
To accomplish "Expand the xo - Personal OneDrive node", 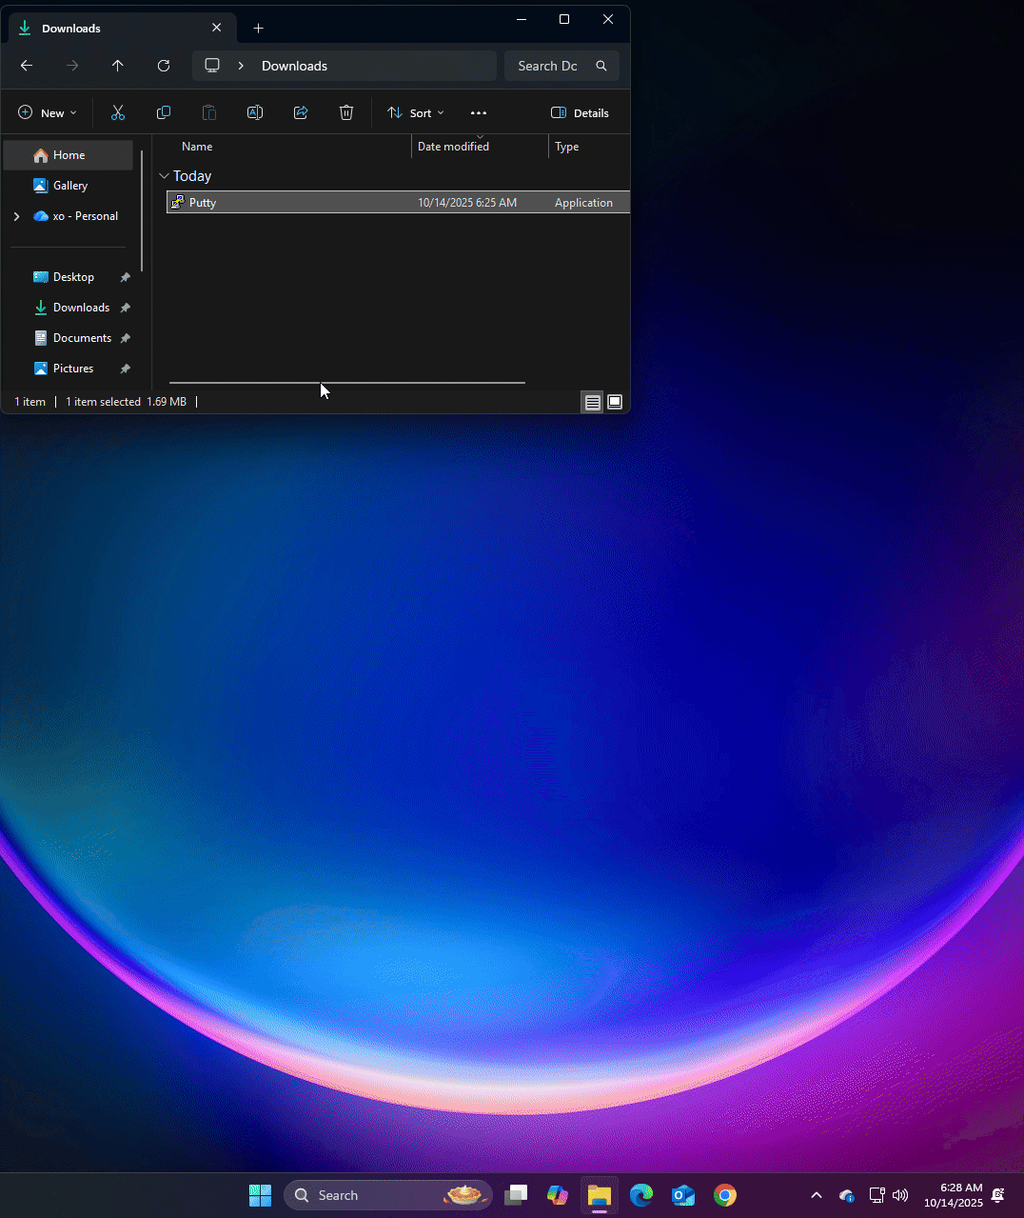I will click(x=16, y=216).
